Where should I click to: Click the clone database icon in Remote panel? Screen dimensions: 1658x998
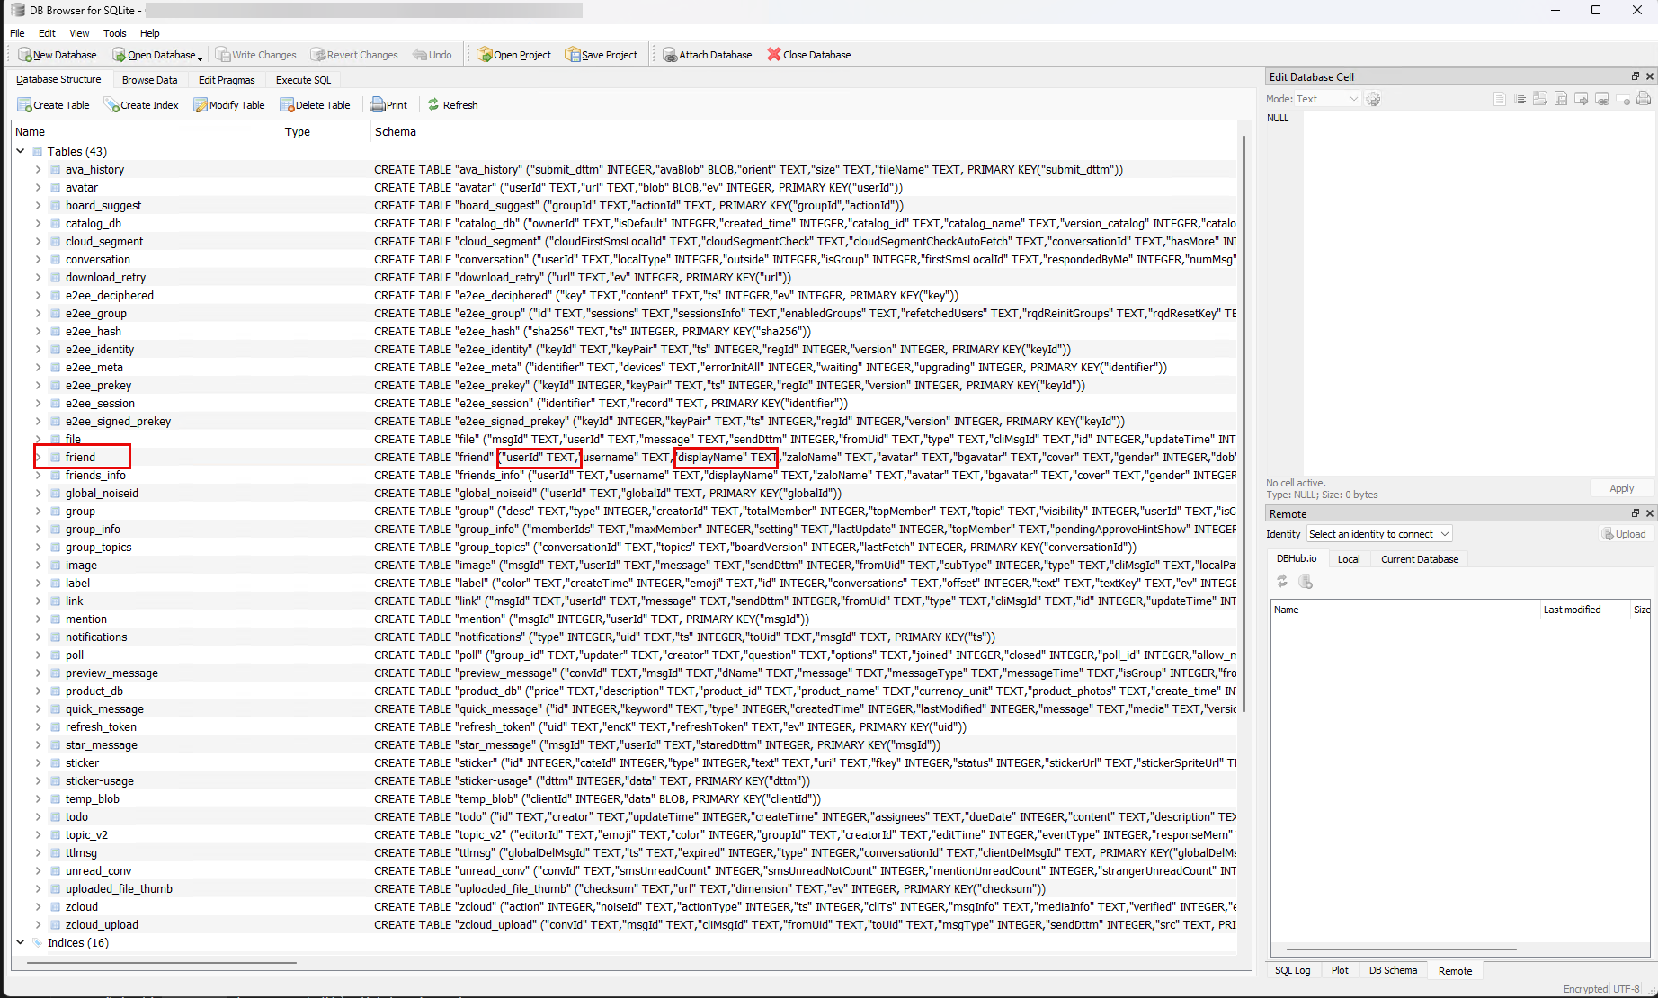tap(1306, 582)
